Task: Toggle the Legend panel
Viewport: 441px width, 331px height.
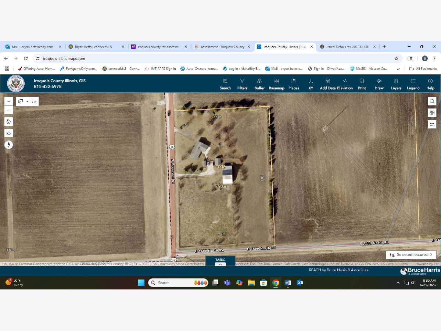Action: tap(413, 83)
